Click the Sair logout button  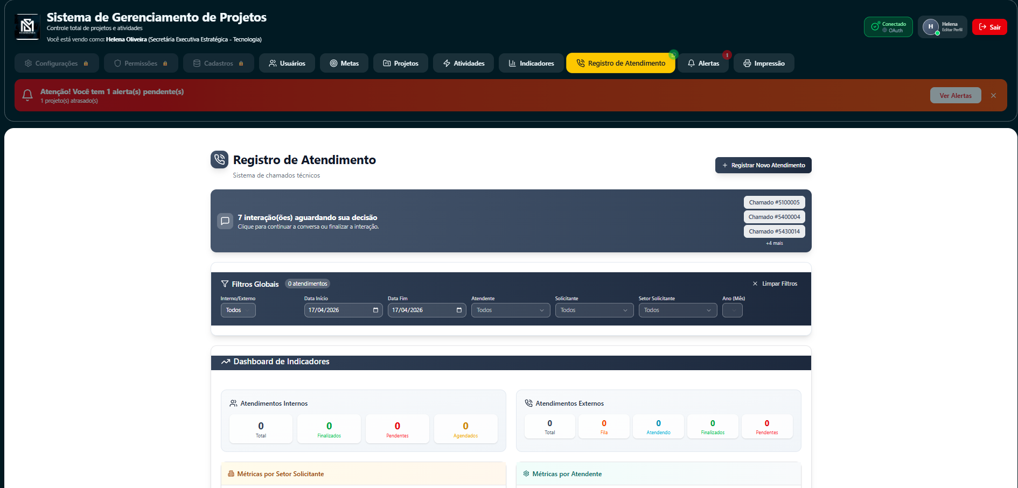tap(989, 27)
